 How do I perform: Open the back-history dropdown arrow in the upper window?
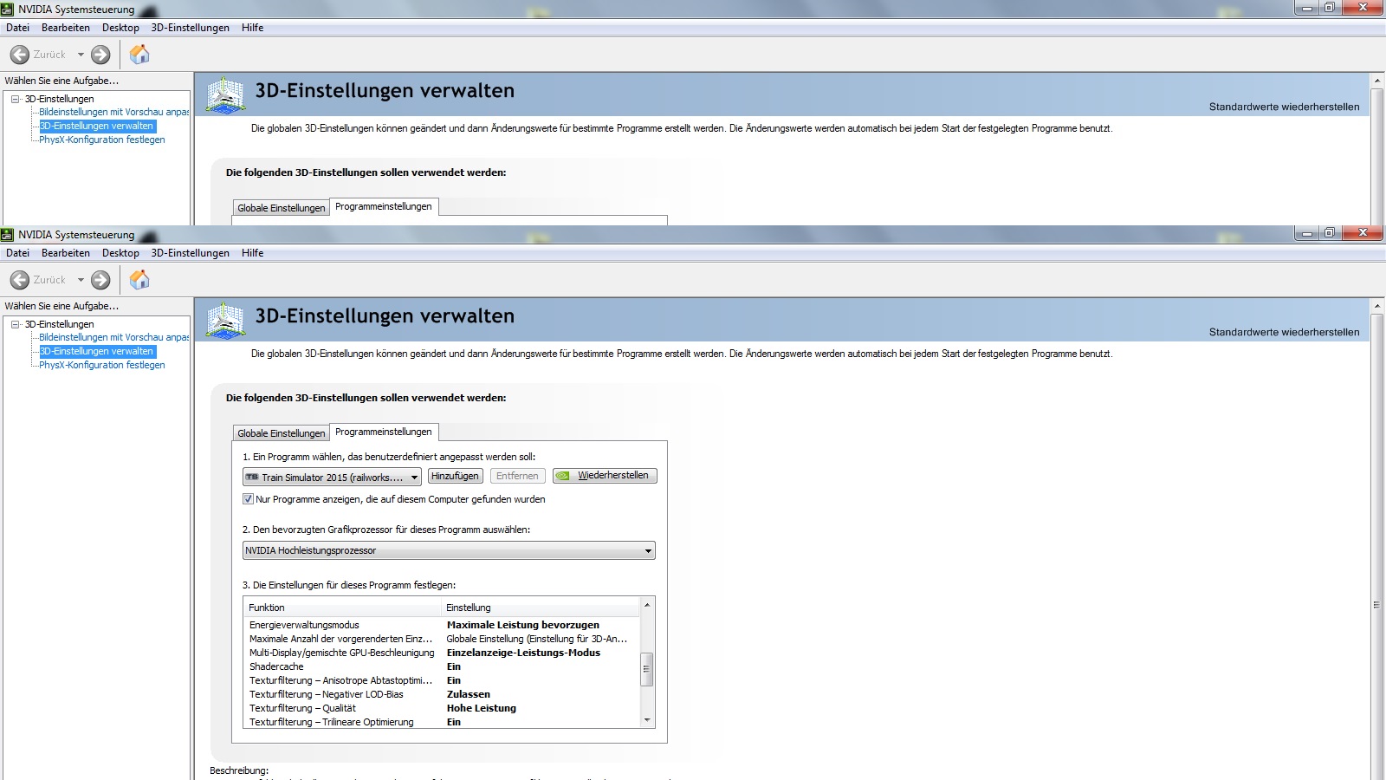tap(81, 55)
